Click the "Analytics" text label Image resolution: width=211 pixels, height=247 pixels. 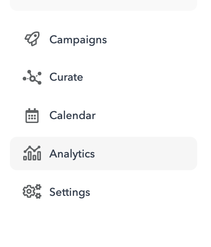pyautogui.click(x=72, y=154)
